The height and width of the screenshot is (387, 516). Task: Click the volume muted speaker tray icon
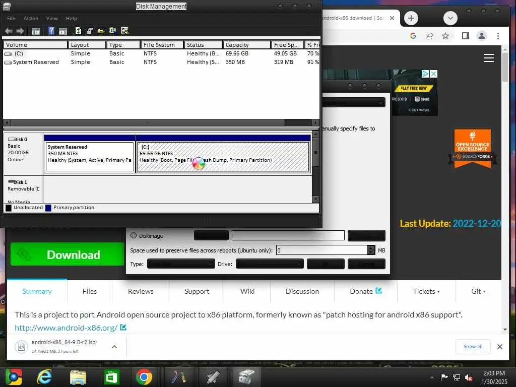tap(469, 377)
